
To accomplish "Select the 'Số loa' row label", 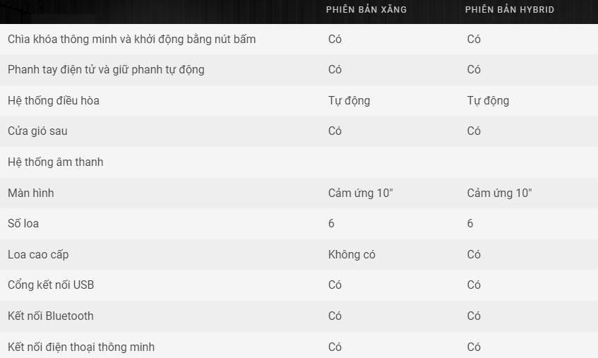I will (x=23, y=223).
